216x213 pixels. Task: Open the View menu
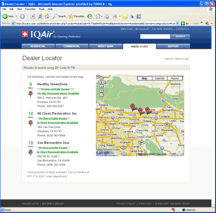(x=19, y=9)
